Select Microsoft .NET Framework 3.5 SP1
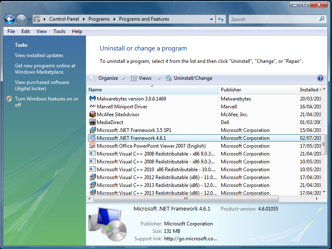Viewport: 332px width, 249px height. [x=204, y=130]
